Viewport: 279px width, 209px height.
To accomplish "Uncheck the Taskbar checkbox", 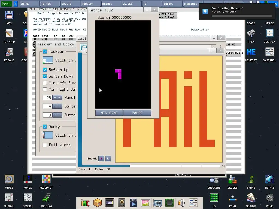I will pos(45,51).
